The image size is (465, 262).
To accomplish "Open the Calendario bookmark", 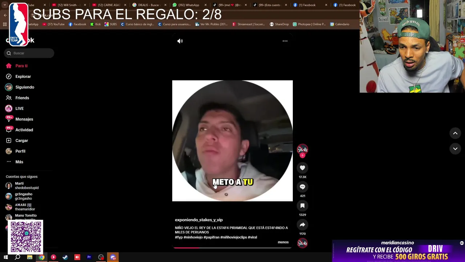I will click(340, 24).
